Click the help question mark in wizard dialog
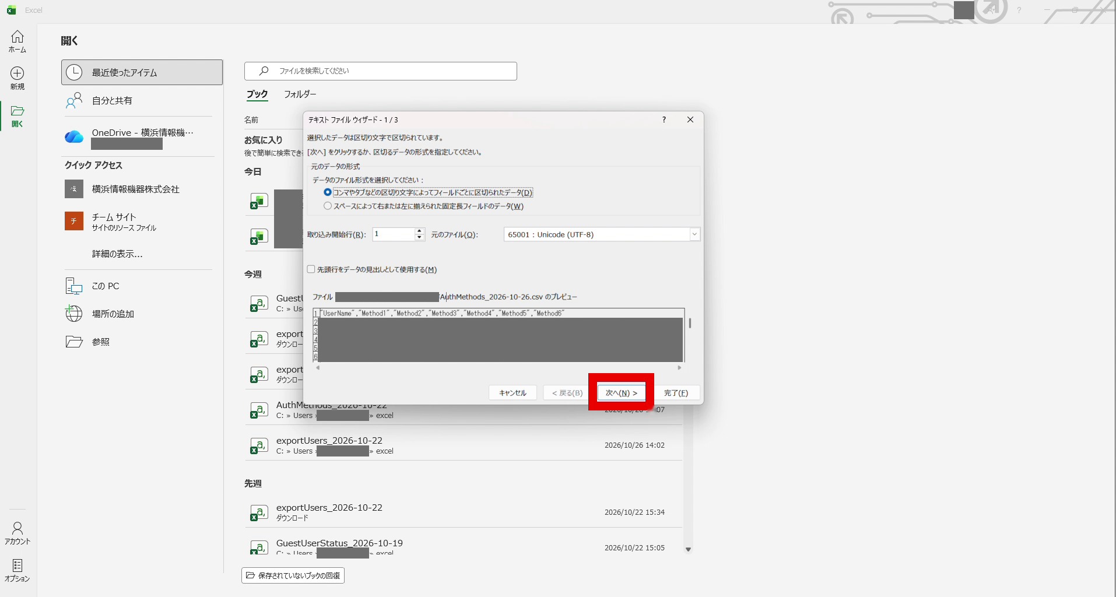The height and width of the screenshot is (597, 1116). coord(664,120)
